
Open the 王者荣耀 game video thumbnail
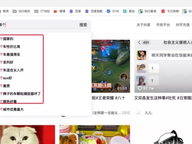(111, 66)
